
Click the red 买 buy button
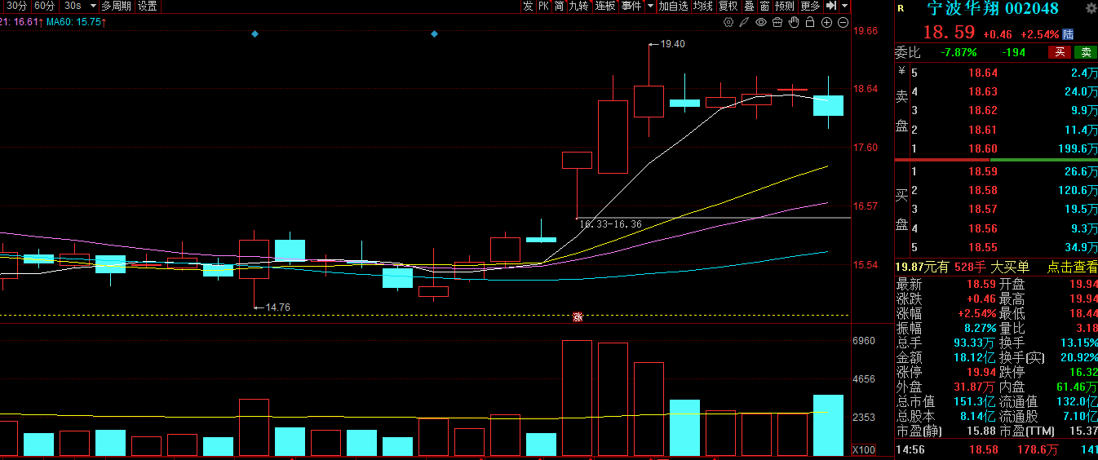click(1060, 52)
